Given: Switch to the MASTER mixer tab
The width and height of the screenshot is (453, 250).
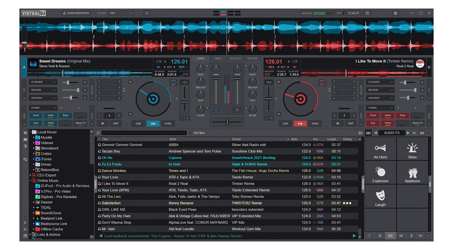Looking at the screenshot, I should coord(252,58).
